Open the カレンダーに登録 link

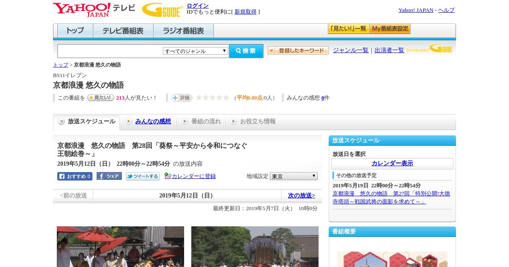point(194,176)
